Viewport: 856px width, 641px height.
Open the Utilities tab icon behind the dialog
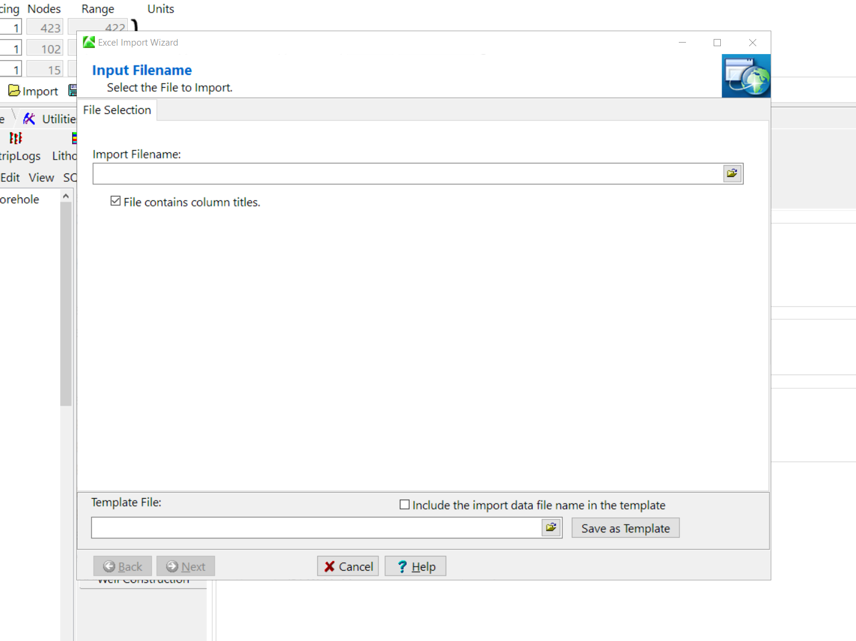(x=29, y=119)
